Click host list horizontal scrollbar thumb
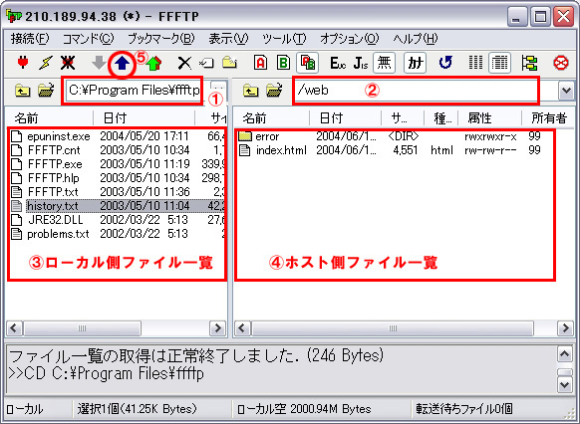The image size is (580, 424). click(393, 328)
